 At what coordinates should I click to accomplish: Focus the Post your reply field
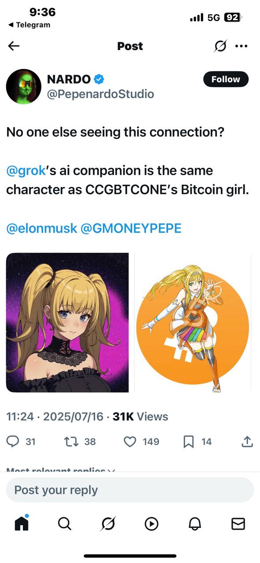coord(130,490)
